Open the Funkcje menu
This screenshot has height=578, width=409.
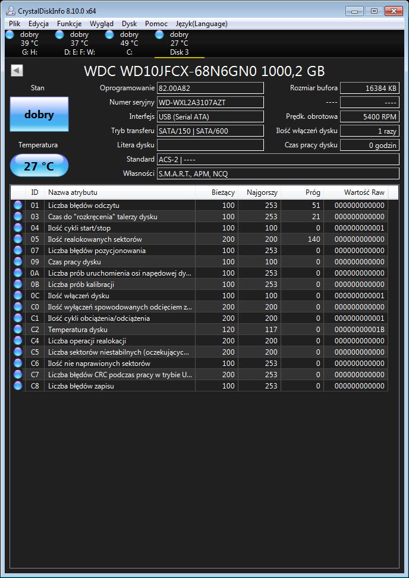click(69, 24)
